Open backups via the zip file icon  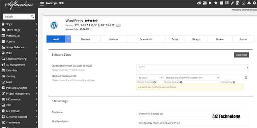point(238,3)
